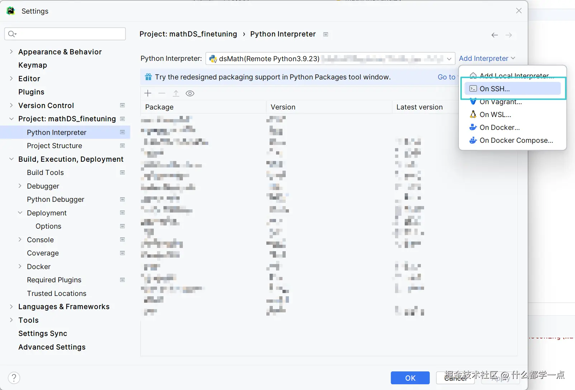Click Project: mathDS_finetuning in the breadcrumb
575x390 pixels.
click(188, 34)
